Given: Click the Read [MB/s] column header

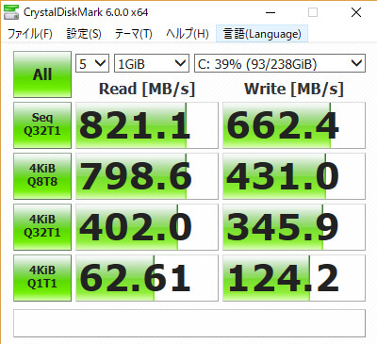Looking at the screenshot, I should pos(147,89).
